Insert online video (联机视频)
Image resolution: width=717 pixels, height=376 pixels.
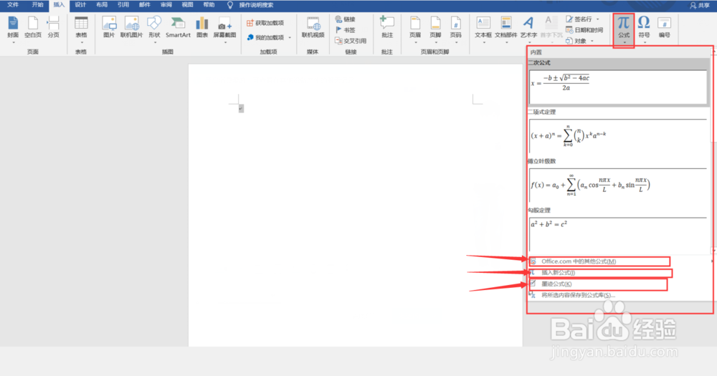point(313,27)
